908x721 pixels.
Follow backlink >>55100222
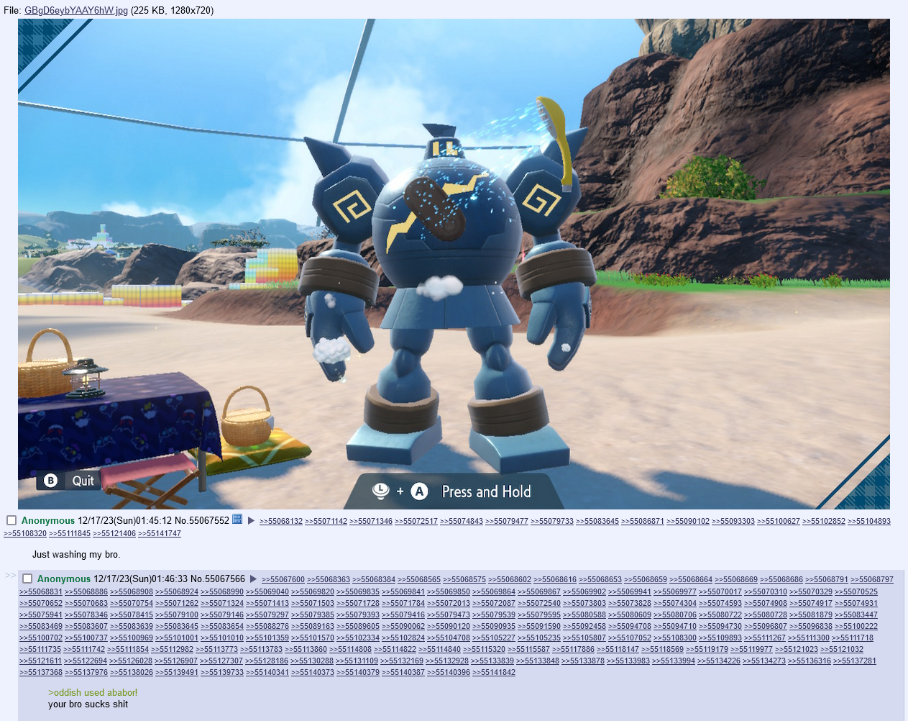[x=856, y=626]
